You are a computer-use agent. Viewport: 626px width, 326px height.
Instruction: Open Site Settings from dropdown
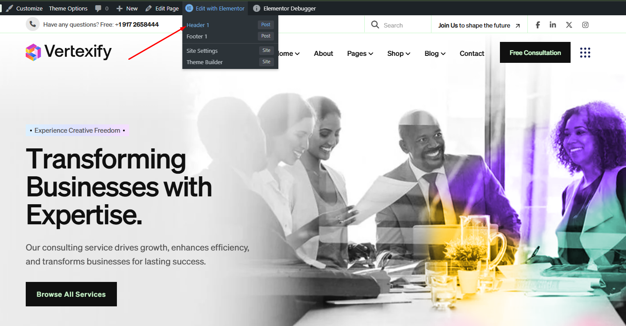(x=202, y=51)
